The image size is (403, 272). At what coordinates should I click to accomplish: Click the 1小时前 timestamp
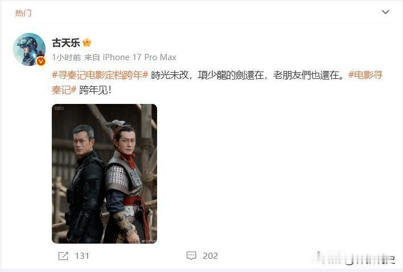67,57
